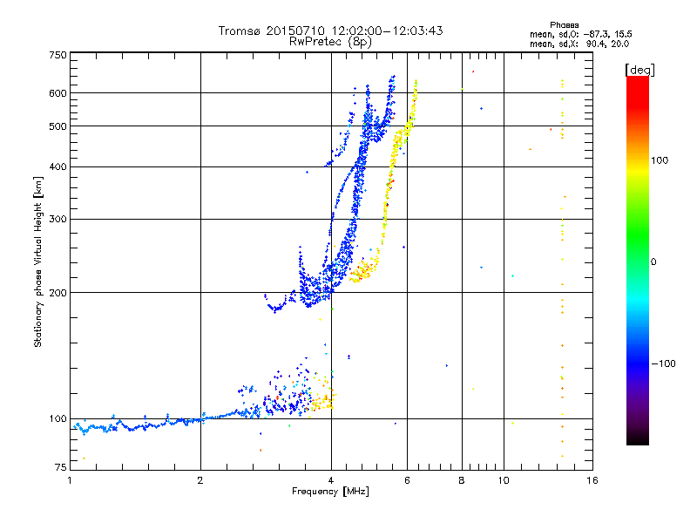The height and width of the screenshot is (523, 697).
Task: Click the x-axis tick label '10'
Action: [x=504, y=480]
